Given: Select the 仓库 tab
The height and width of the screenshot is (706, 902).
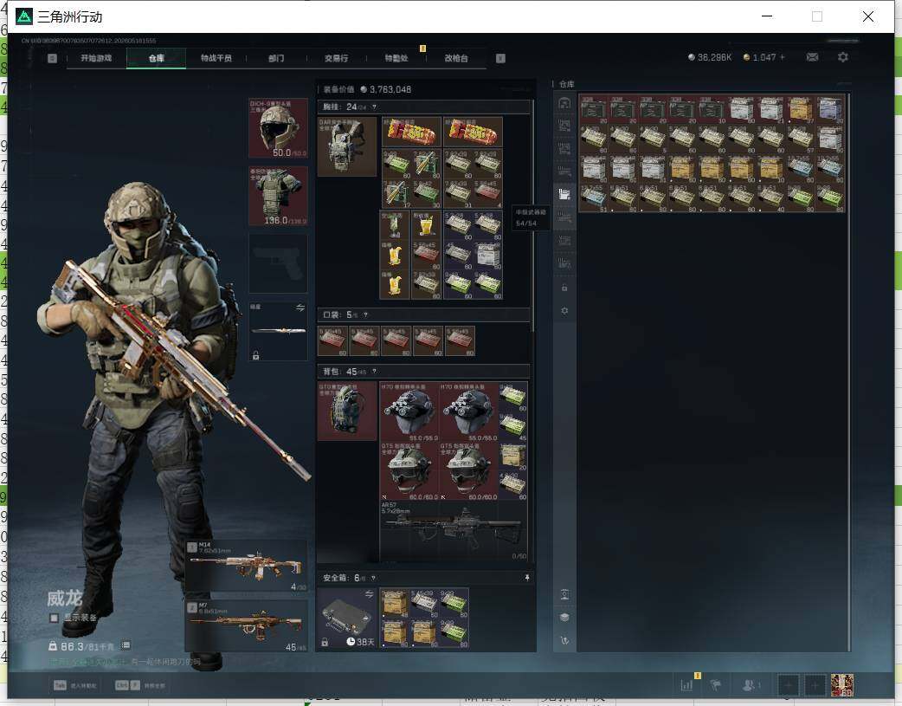Looking at the screenshot, I should coord(156,58).
